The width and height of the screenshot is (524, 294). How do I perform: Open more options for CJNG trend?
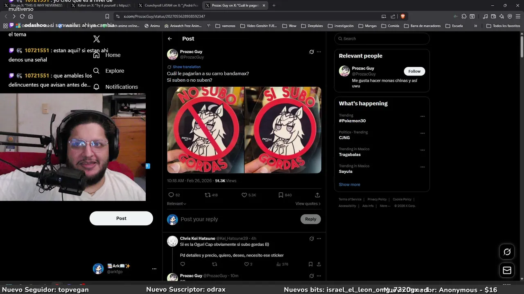point(422,133)
